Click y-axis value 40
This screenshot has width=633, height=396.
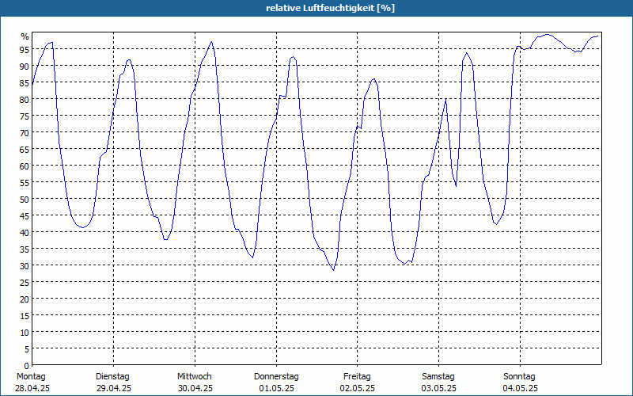(25, 232)
